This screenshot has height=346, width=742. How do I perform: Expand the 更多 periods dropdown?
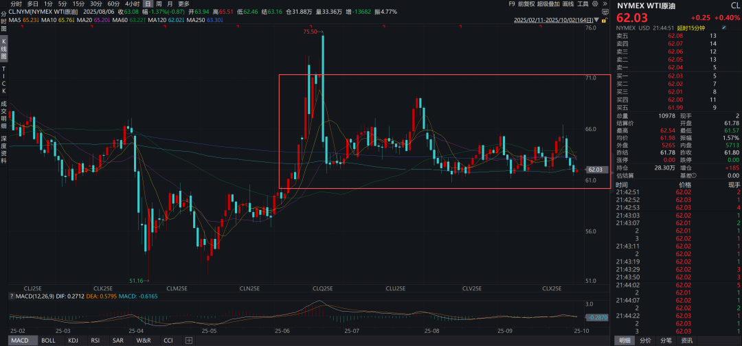[x=184, y=3]
